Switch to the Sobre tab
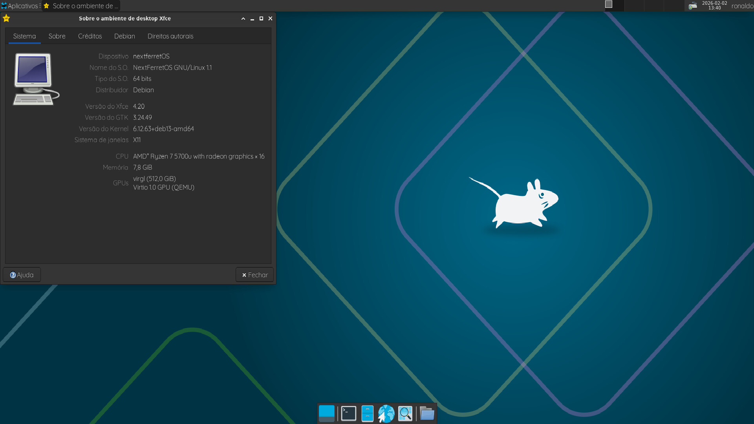 click(x=57, y=36)
